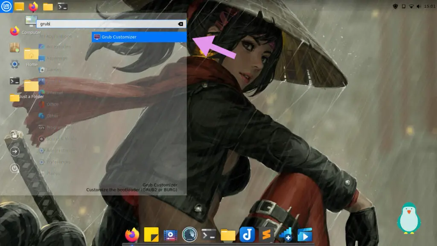Select the Games category in the menu
Screen dimensions: 437x246
(x=50, y=70)
